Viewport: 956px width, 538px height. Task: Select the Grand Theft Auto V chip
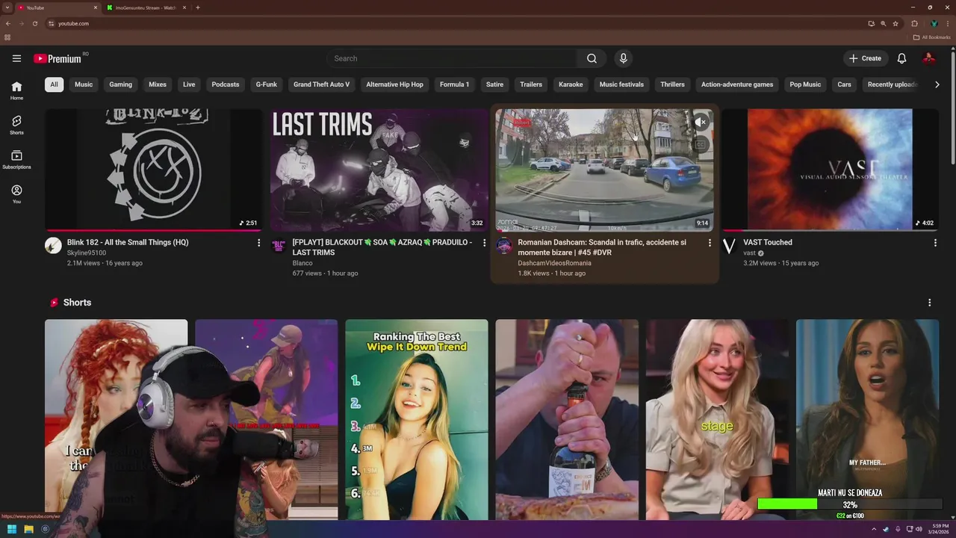coord(321,84)
